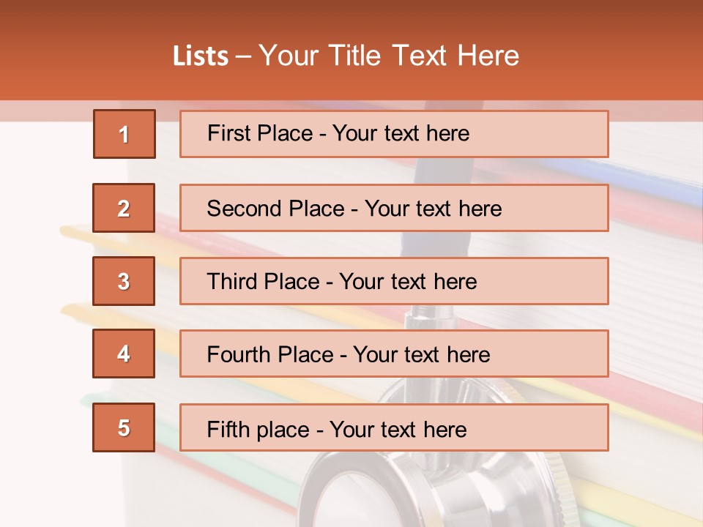The width and height of the screenshot is (703, 527).
Task: Select the "Fifth place - Your text here" bar
Action: tap(394, 427)
